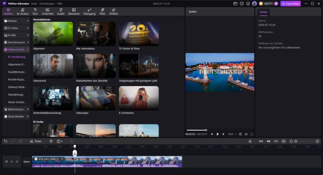Choose the Nahaufnahme des Gesichts thumbnail
The width and height of the screenshot is (323, 175).
(96, 66)
